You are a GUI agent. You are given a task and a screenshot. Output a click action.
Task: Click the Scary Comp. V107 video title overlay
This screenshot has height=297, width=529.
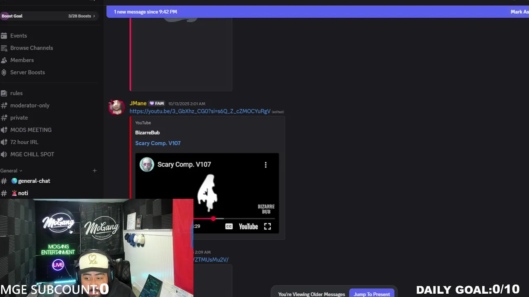tap(184, 164)
